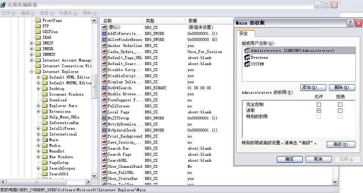This screenshot has width=363, height=193.
Task: Select the 安全 (Security) tab
Action: click(245, 33)
